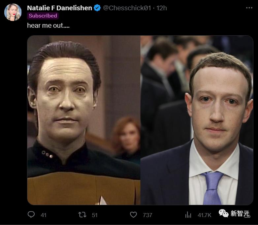
Task: Click the blue verified checkmark badge
Action: pyautogui.click(x=97, y=8)
